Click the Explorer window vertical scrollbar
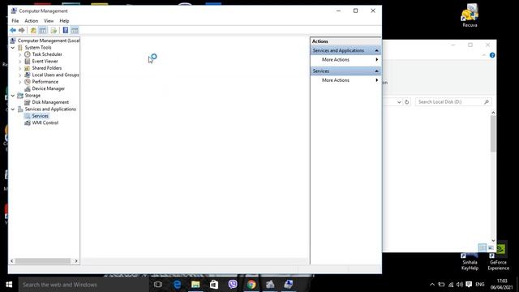519x292 pixels. [x=493, y=134]
